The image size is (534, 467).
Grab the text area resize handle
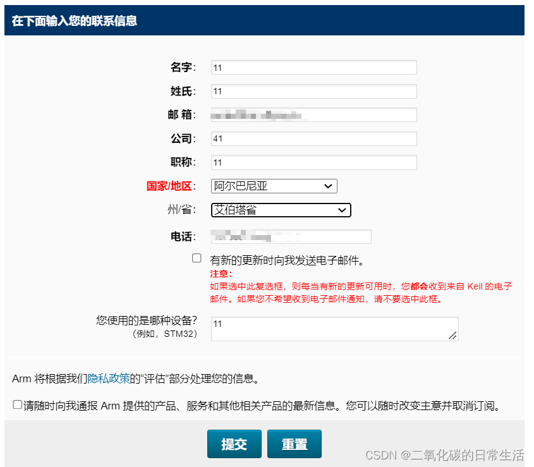coord(452,336)
